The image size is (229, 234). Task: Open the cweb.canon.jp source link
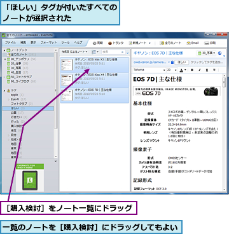pos(149,62)
